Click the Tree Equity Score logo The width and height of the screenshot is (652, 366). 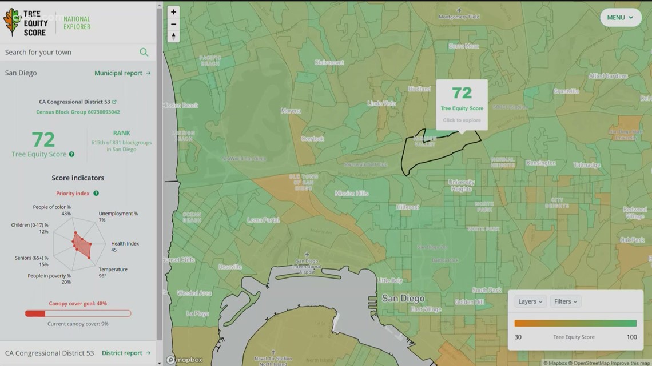pyautogui.click(x=26, y=22)
